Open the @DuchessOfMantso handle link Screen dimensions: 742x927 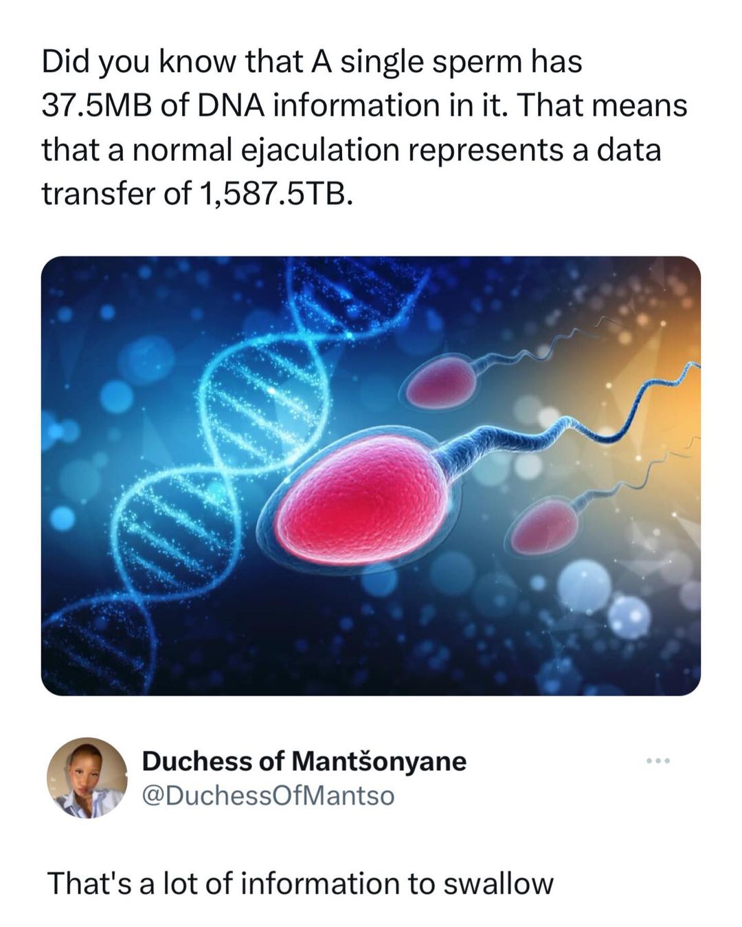(268, 795)
